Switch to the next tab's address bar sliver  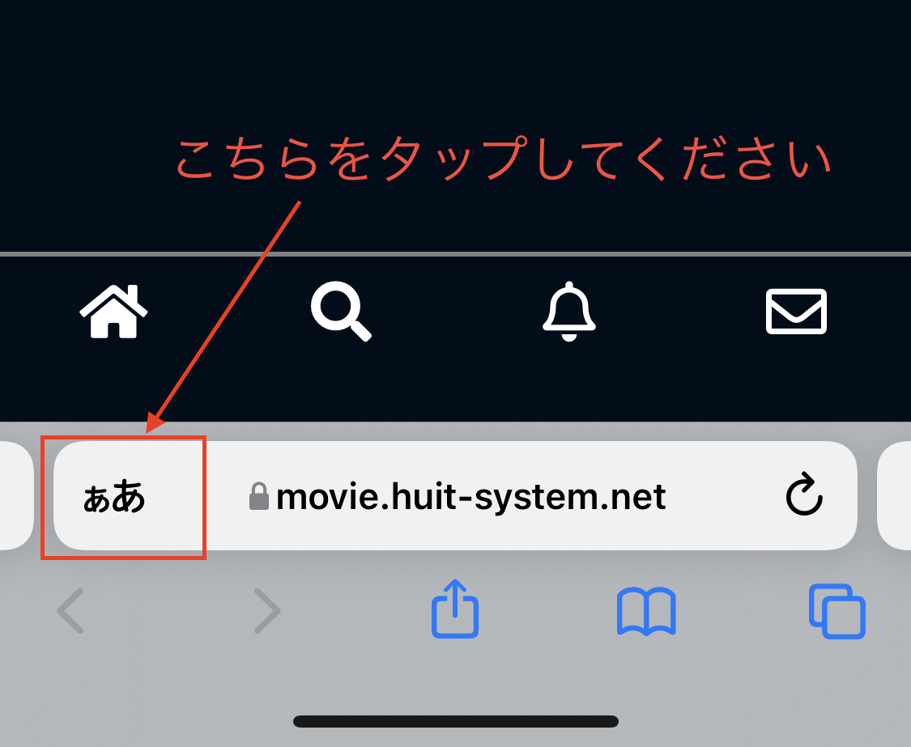pyautogui.click(x=894, y=495)
